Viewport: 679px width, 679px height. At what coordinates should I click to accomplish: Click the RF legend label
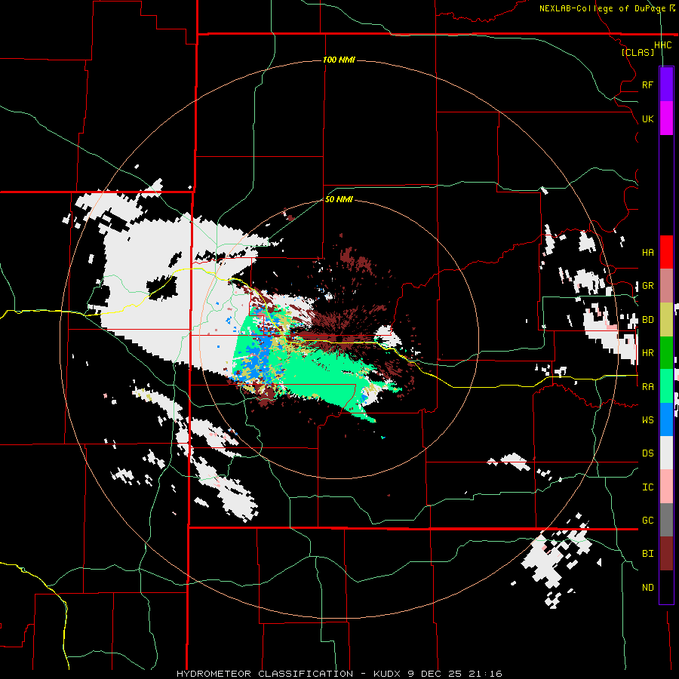tap(647, 84)
